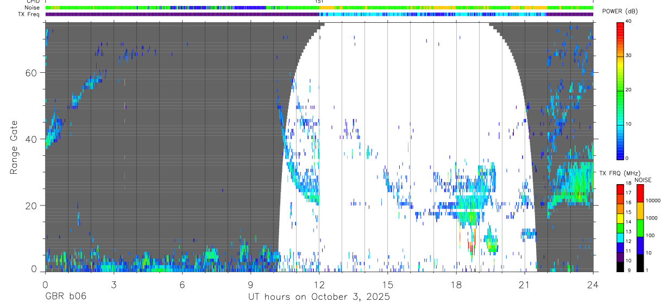The height and width of the screenshot is (308, 667).
Task: Select the Range Gate axis title
Action: tap(14, 147)
